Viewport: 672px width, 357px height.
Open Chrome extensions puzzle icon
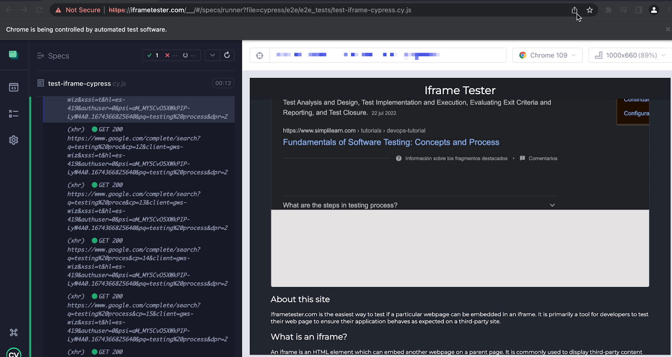point(608,10)
